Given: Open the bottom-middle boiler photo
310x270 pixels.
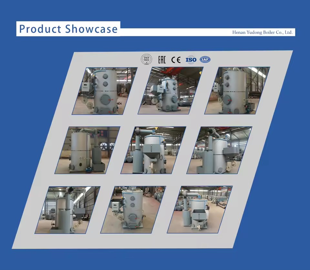Looking at the screenshot, I should [133, 210].
